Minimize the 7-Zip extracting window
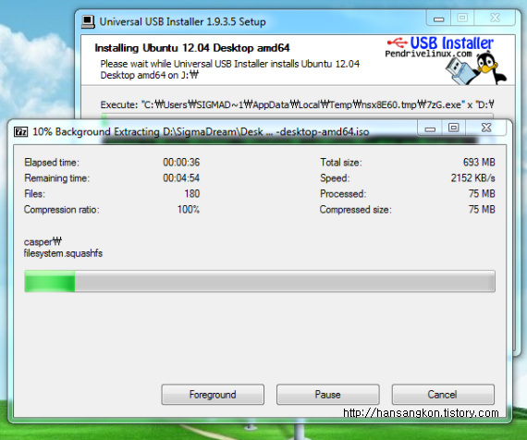 (430, 128)
